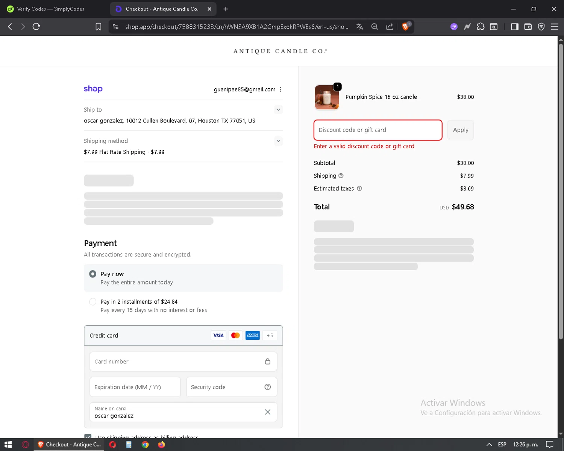
Task: Open the Shipping info help icon
Action: tap(341, 176)
